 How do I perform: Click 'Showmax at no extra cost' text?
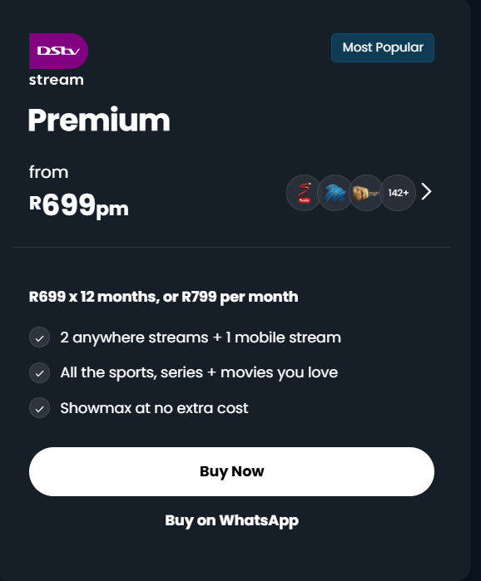pos(154,408)
